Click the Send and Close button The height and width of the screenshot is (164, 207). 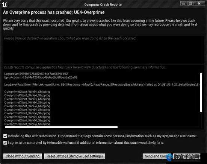tap(156, 156)
